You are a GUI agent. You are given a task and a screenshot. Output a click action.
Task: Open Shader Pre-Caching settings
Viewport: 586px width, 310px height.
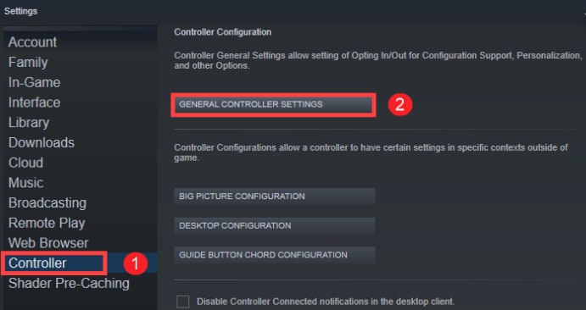click(x=69, y=284)
